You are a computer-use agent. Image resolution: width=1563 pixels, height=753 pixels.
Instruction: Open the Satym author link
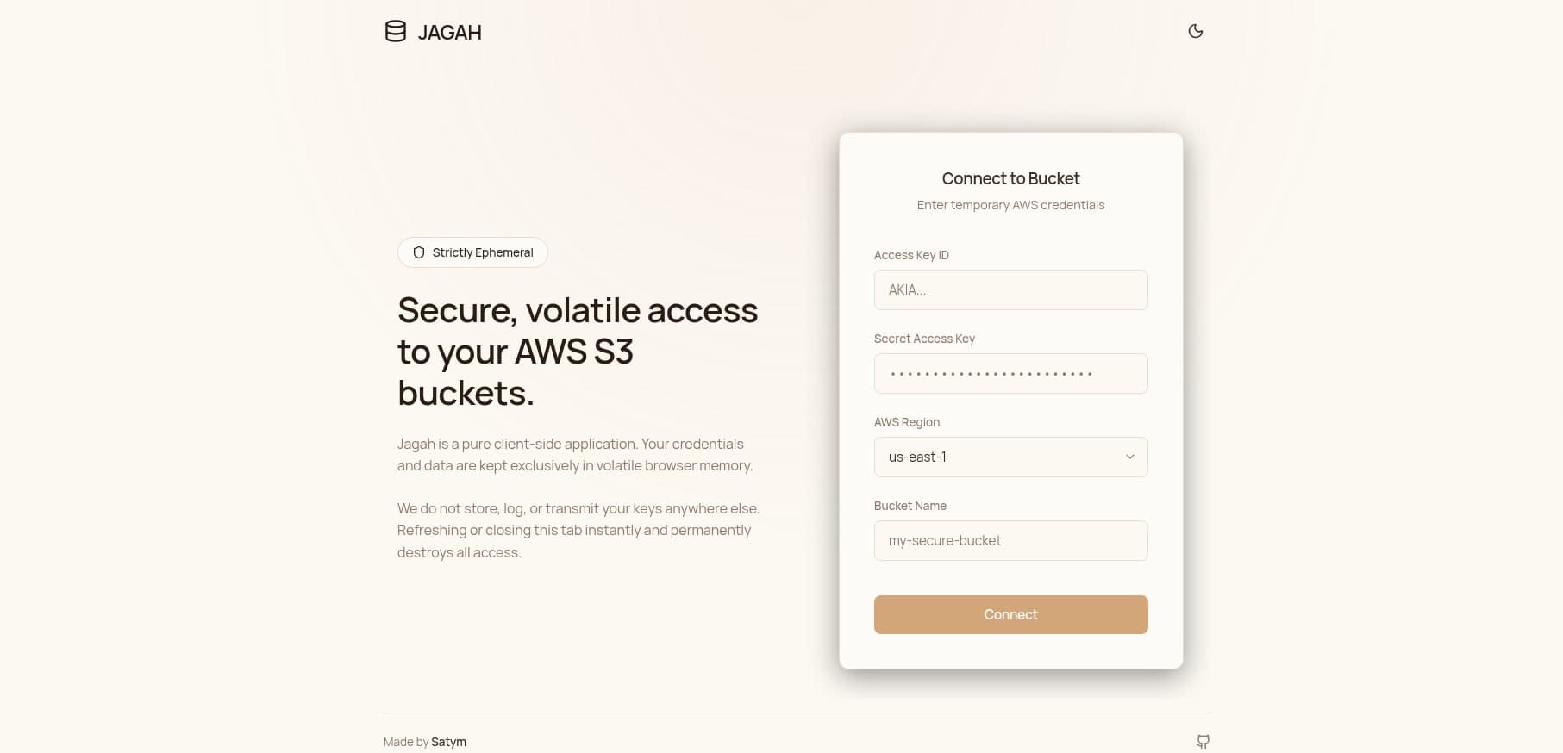click(x=448, y=742)
